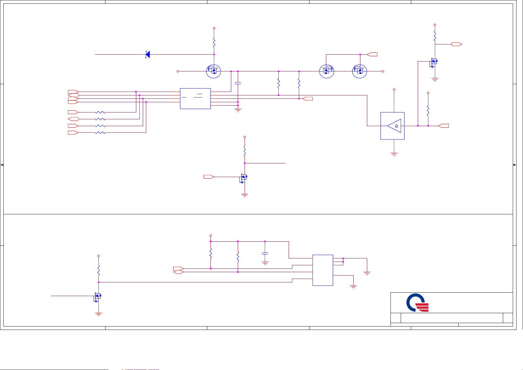The height and width of the screenshot is (370, 523).
Task: Select the blank IC block tied to two grounds
Action: click(x=322, y=270)
